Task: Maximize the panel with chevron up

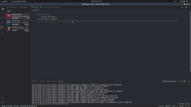Action: click(187, 81)
